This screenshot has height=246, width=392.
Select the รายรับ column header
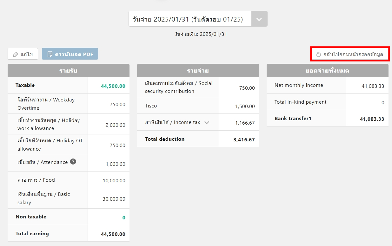tap(68, 70)
